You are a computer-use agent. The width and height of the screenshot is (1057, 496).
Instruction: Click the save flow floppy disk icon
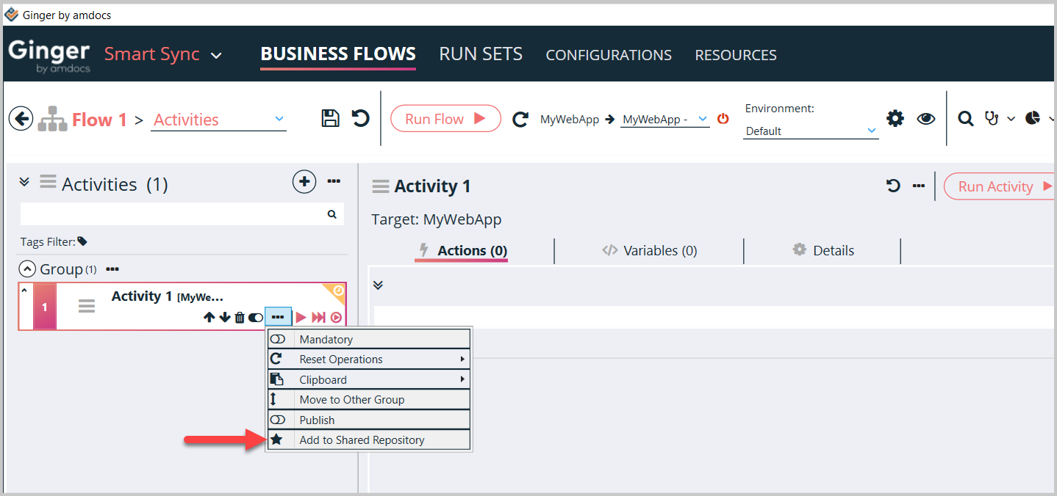click(331, 118)
